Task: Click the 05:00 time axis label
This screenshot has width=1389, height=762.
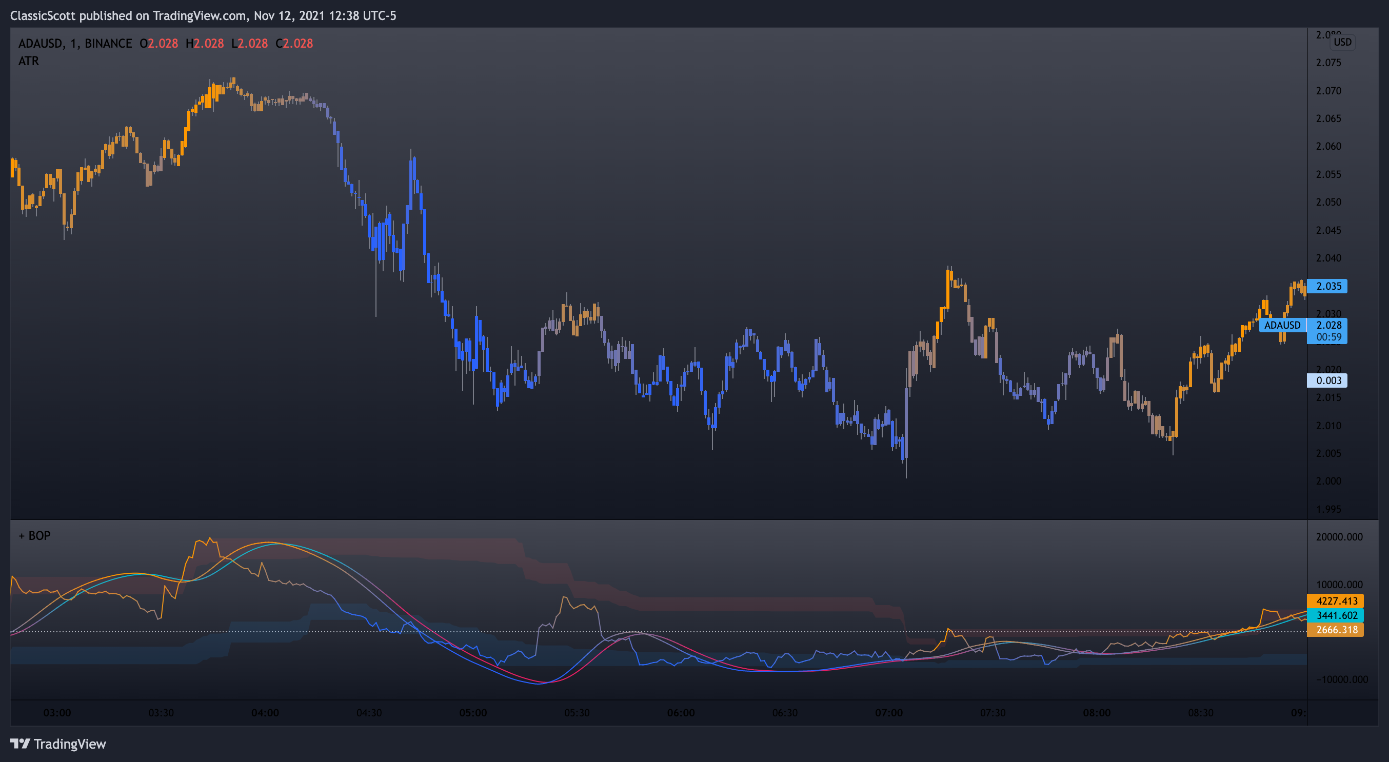Action: click(473, 712)
